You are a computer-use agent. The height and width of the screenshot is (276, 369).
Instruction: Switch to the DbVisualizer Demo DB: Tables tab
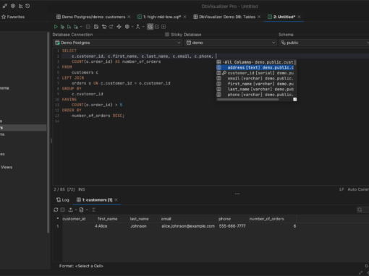pos(224,17)
